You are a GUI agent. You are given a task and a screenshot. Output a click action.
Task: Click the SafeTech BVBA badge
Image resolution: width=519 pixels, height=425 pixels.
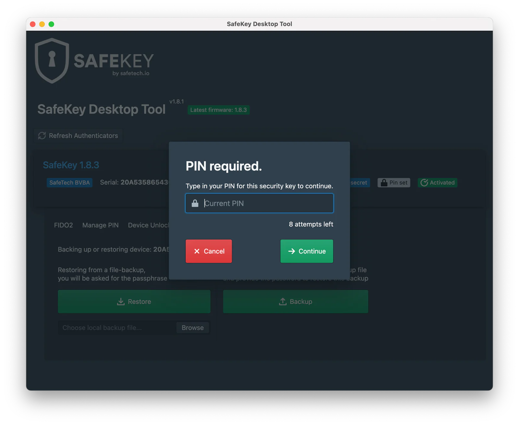coord(69,183)
